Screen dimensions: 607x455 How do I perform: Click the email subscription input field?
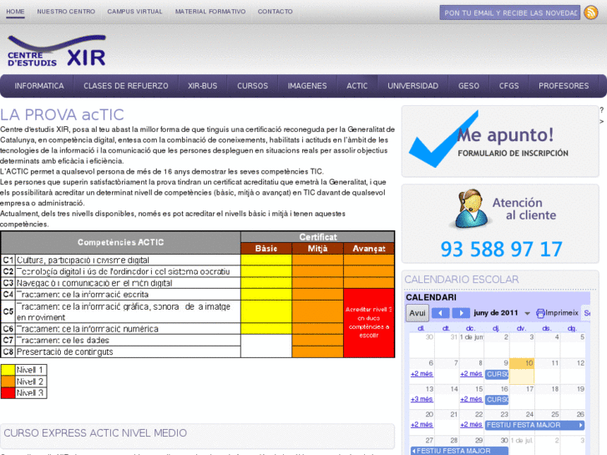pos(510,13)
